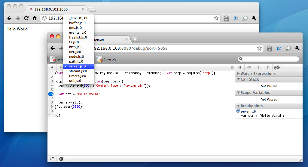Image resolution: width=308 pixels, height=167 pixels.
Task: Deactivate all breakpoints icon
Action: pyautogui.click(x=277, y=67)
